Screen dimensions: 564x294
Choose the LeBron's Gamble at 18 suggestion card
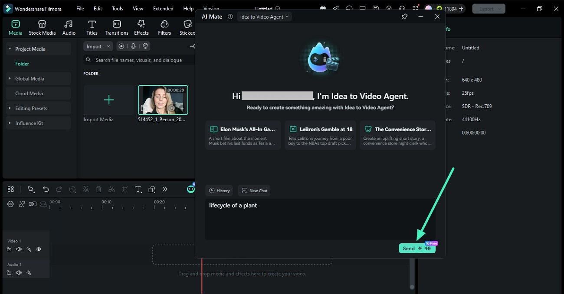click(x=320, y=135)
